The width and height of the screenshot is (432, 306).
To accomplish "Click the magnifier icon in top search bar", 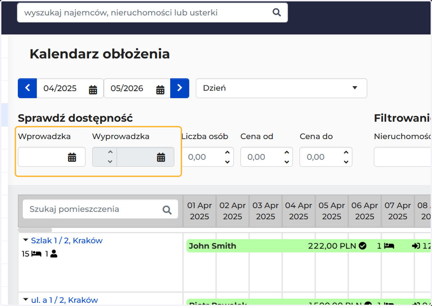I will pyautogui.click(x=276, y=13).
